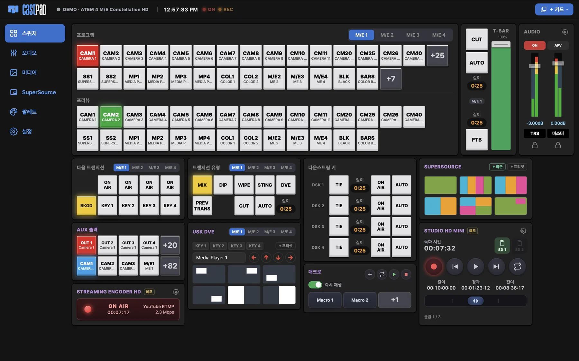Move USK DVE right with arrow

point(290,257)
